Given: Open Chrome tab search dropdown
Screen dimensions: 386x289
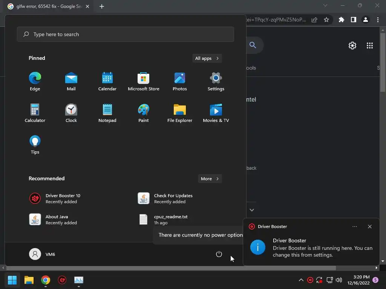Looking at the screenshot, I should 325,5.
